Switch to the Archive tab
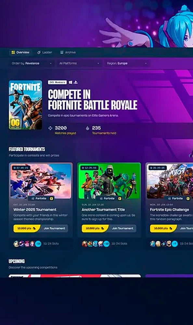Viewport: 193px width, 325px height. coord(68,52)
